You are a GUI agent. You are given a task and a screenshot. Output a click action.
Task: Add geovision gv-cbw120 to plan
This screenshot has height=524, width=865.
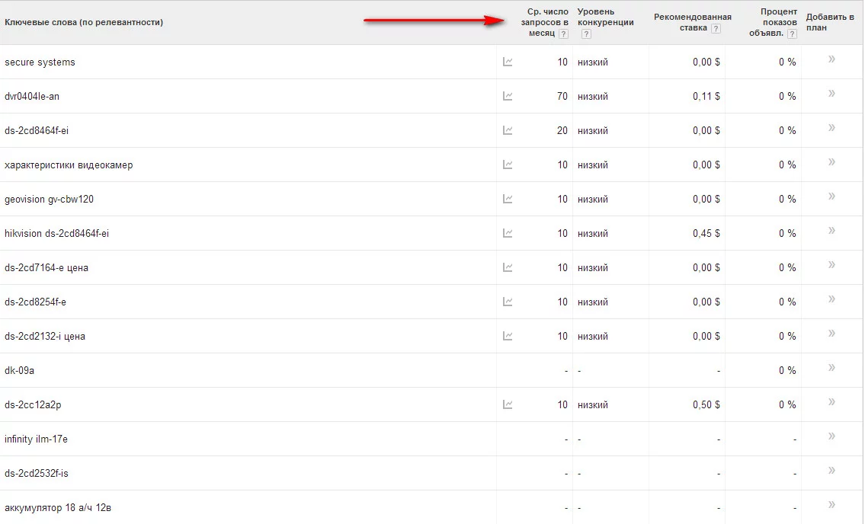(x=831, y=196)
